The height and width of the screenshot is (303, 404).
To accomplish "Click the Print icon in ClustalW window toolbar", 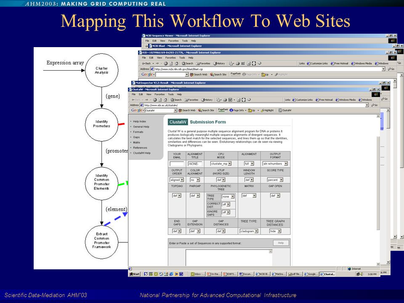I will 225,100.
